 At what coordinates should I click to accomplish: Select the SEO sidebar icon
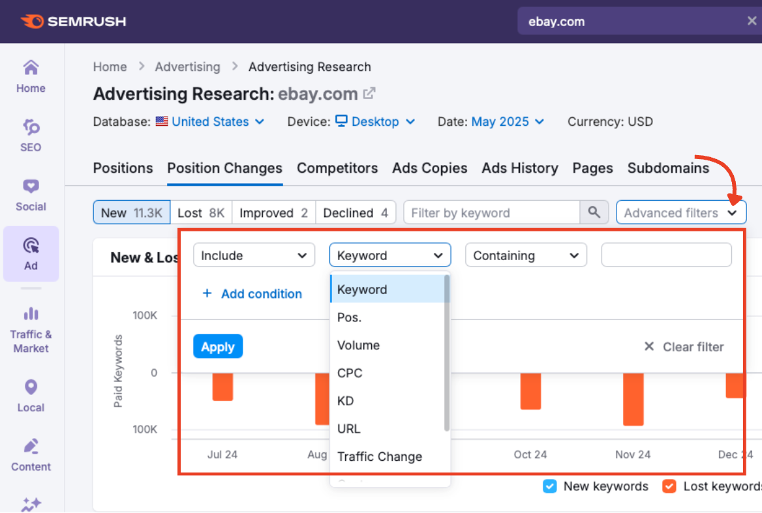coord(31,134)
